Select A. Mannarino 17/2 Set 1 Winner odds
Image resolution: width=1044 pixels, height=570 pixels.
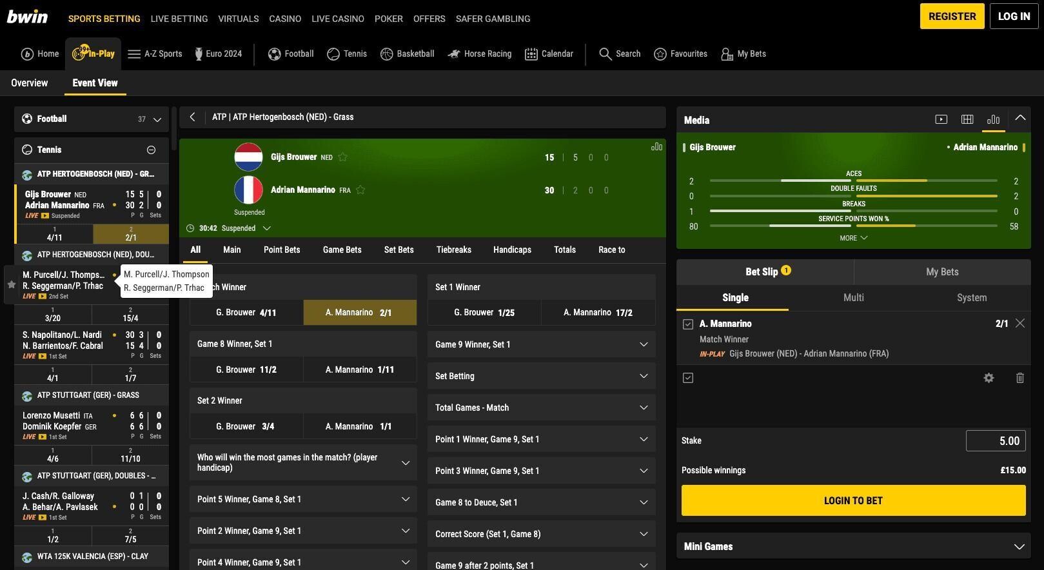[598, 312]
